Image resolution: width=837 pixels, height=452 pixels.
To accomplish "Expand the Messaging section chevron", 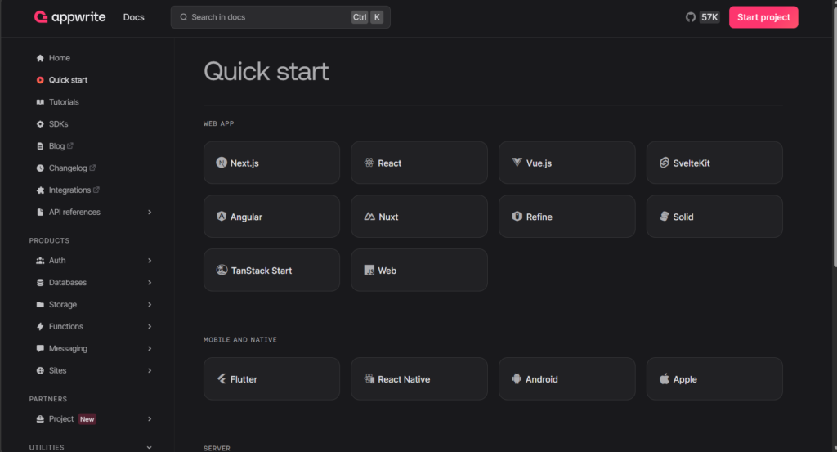I will click(150, 348).
